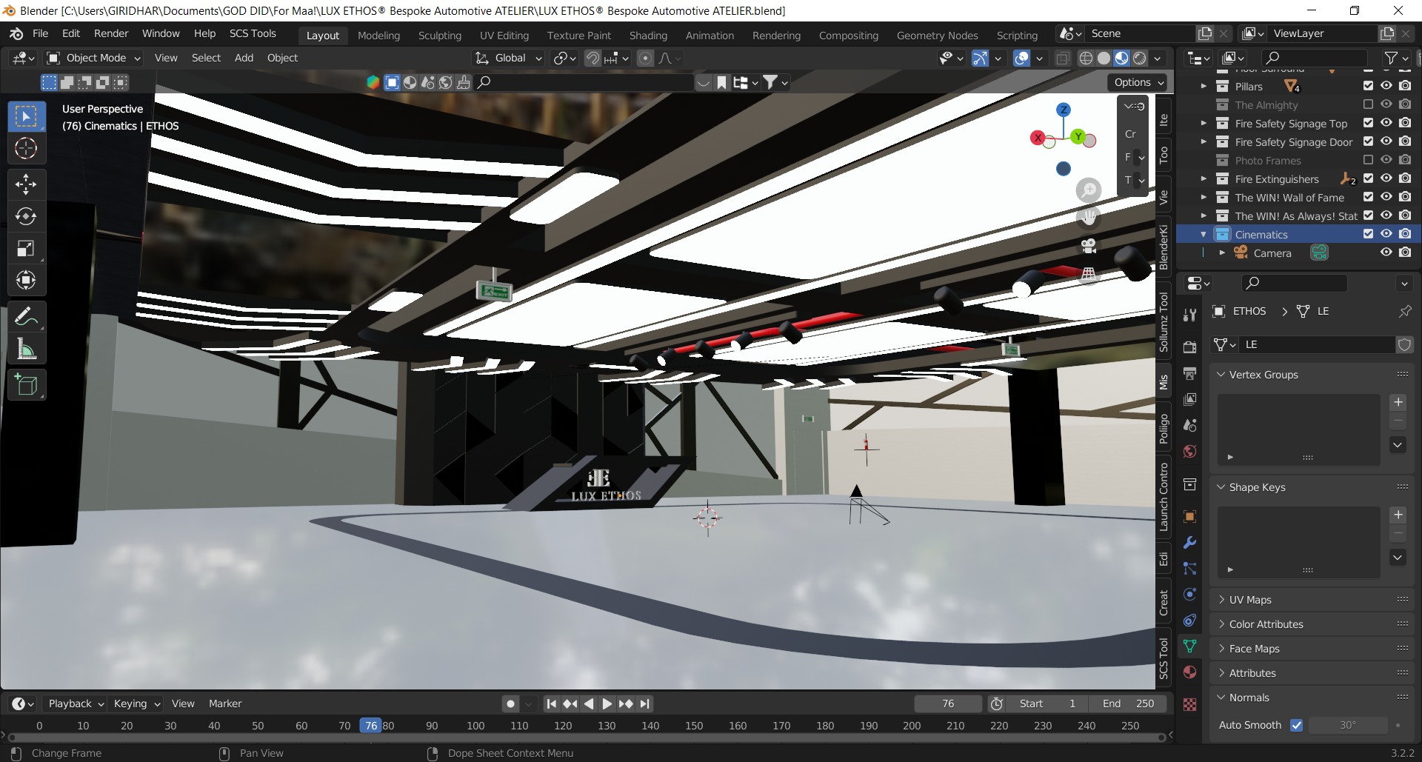1422x762 pixels.
Task: Collapse the Cinematics collection in outliner
Action: click(1204, 235)
